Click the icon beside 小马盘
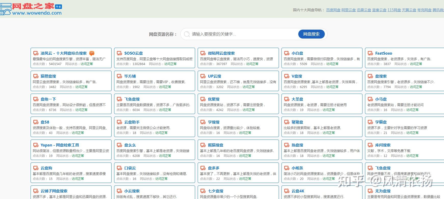 [x=370, y=99]
